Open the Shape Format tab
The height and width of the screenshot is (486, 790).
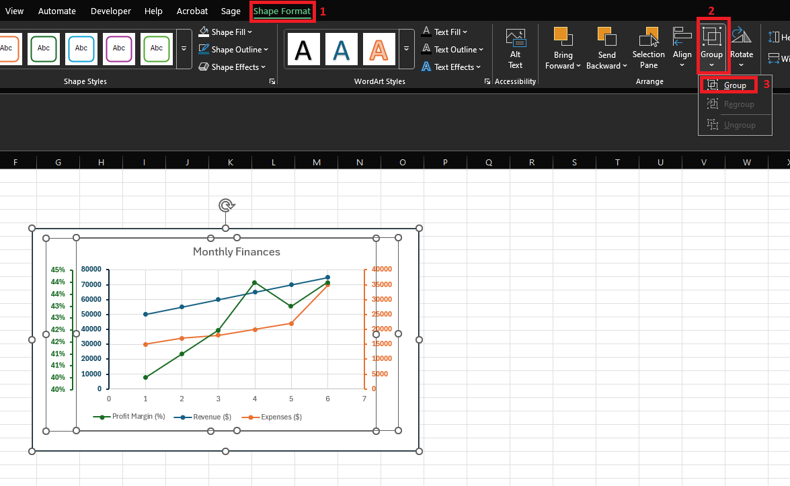tap(282, 11)
